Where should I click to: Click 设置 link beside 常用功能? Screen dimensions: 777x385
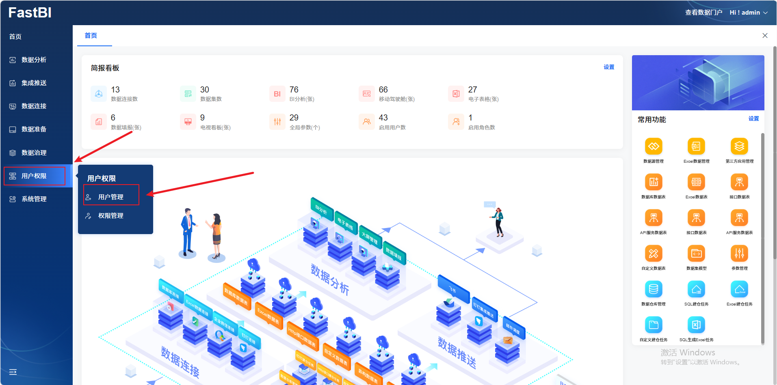pos(753,118)
